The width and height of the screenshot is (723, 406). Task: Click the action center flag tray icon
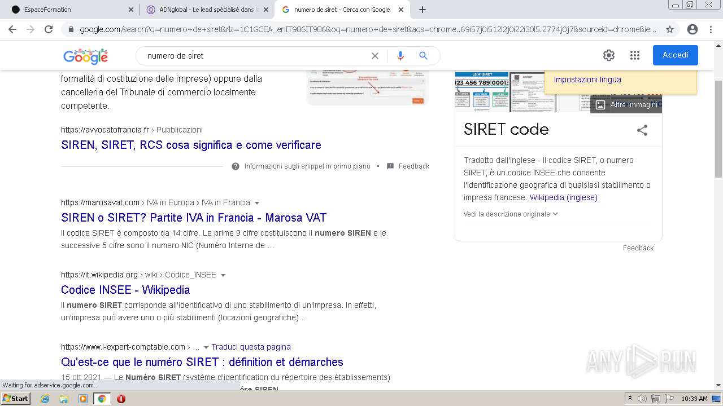[669, 399]
